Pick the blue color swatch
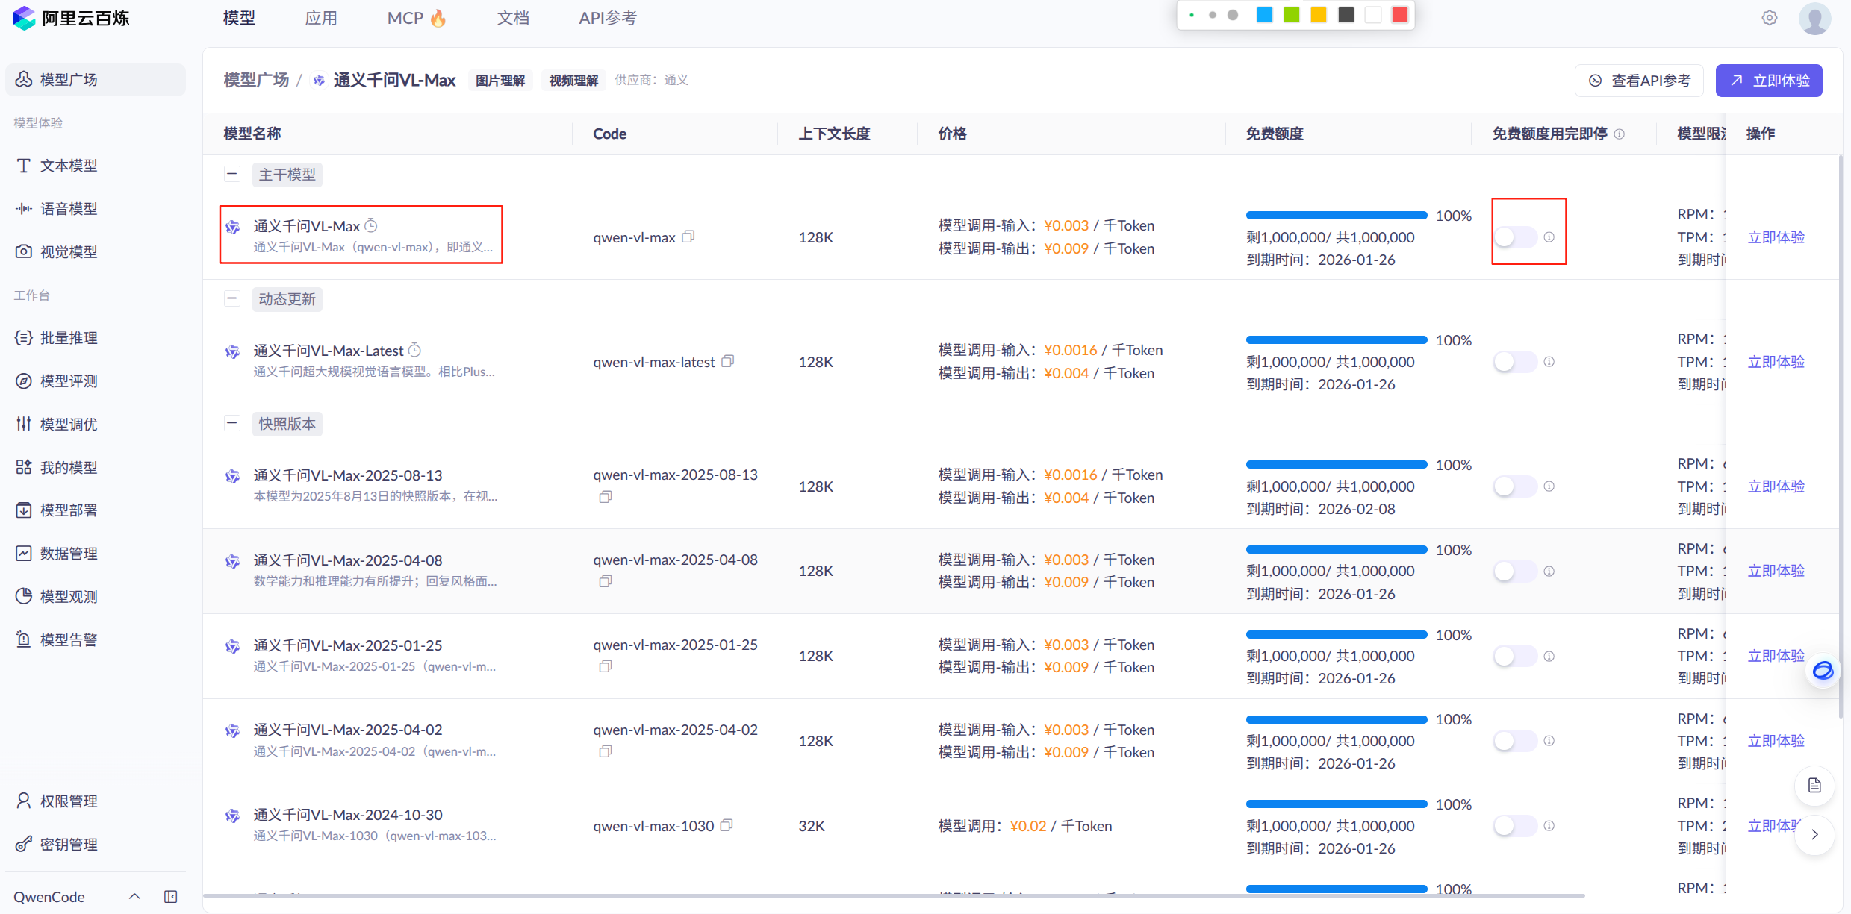This screenshot has height=914, width=1851. [1264, 15]
